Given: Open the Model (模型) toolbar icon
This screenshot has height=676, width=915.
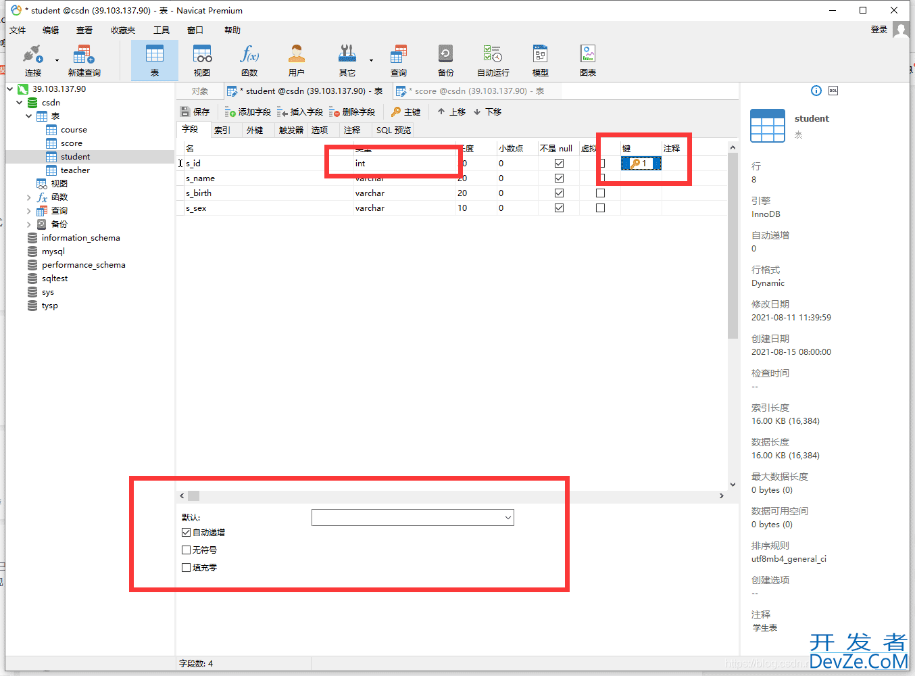Looking at the screenshot, I should (x=540, y=60).
